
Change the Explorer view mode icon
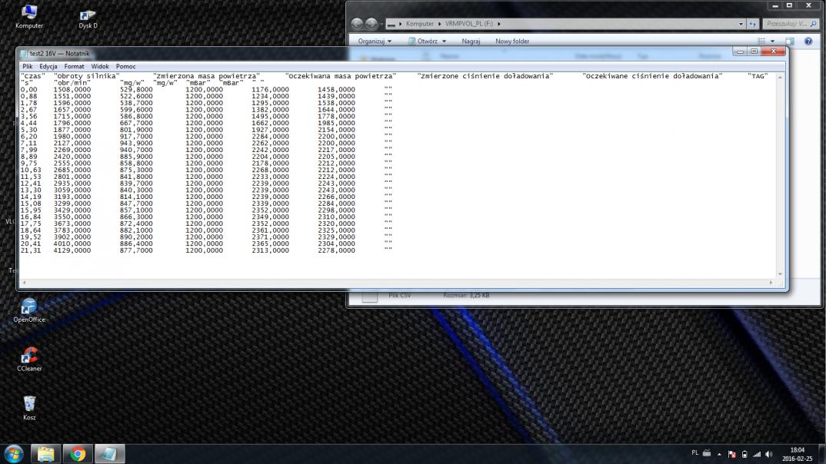[761, 41]
